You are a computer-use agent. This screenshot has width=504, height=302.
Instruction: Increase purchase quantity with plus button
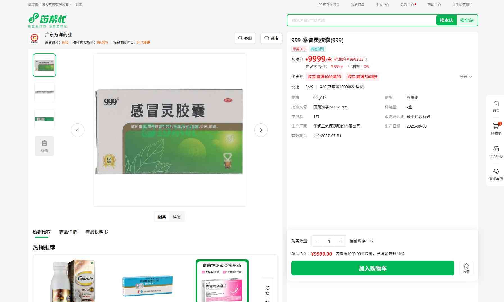point(341,241)
